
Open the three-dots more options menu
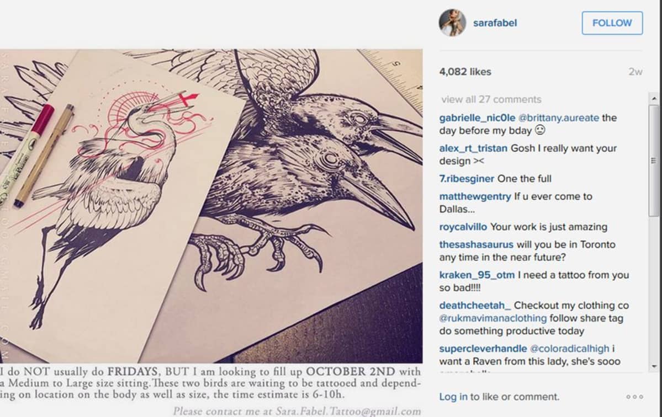point(634,397)
